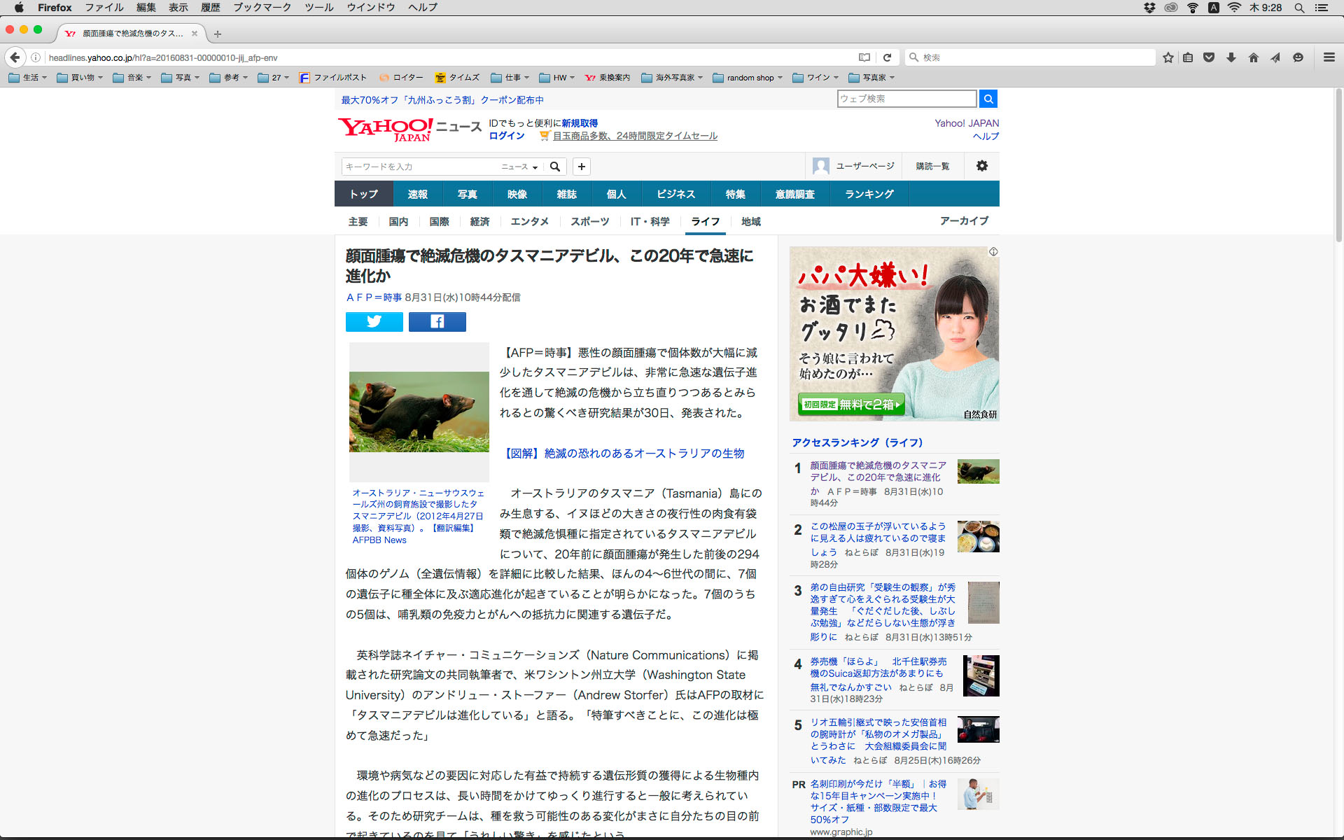Viewport: 1344px width, 840px height.
Task: Open Yahoo news settings gear
Action: pyautogui.click(x=981, y=166)
